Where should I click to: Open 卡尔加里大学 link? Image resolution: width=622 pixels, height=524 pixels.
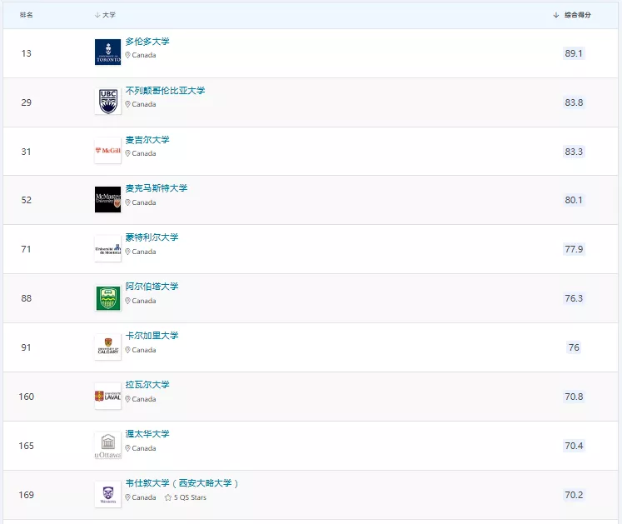[x=152, y=336]
